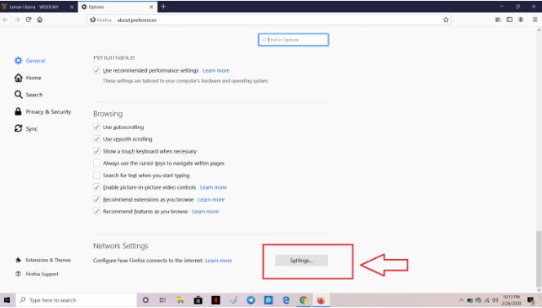The image size is (542, 308).
Task: Open Learn more for picture-in-picture
Action: (213, 187)
